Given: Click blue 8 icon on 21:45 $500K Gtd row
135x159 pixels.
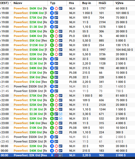Looking at the screenshot, I should (52, 86).
